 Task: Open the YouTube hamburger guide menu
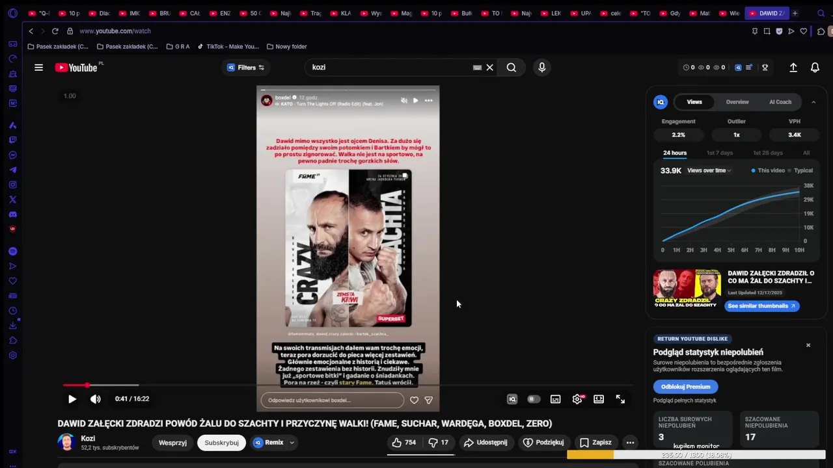[38, 68]
